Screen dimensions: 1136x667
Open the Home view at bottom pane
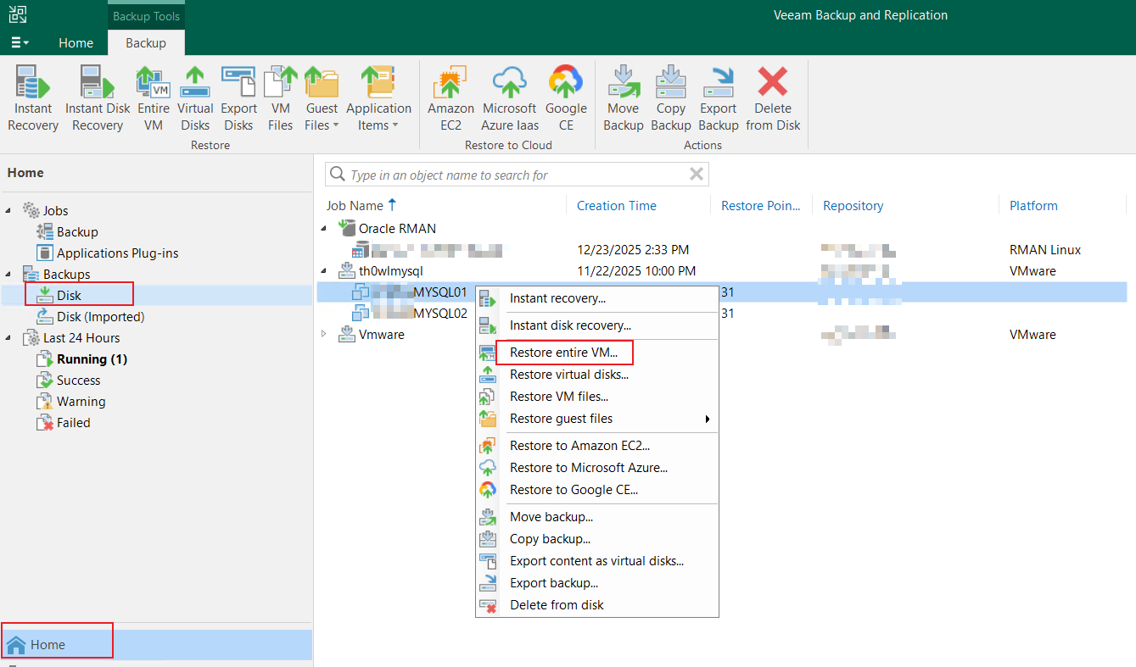pyautogui.click(x=156, y=644)
